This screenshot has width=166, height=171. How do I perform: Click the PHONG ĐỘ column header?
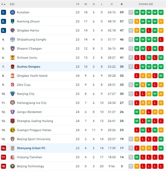pyautogui.click(x=146, y=4)
